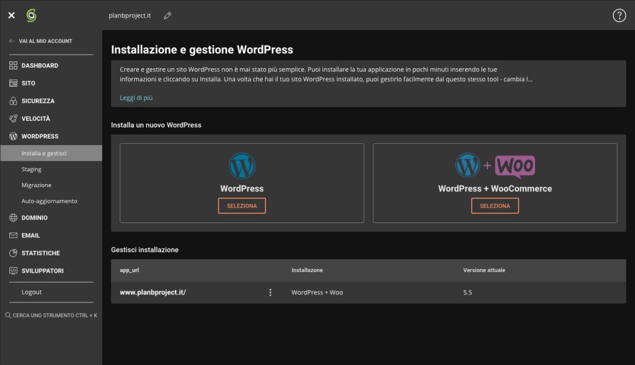This screenshot has height=365, width=635.
Task: Click SELEZIONA under WordPress
Action: 242,206
